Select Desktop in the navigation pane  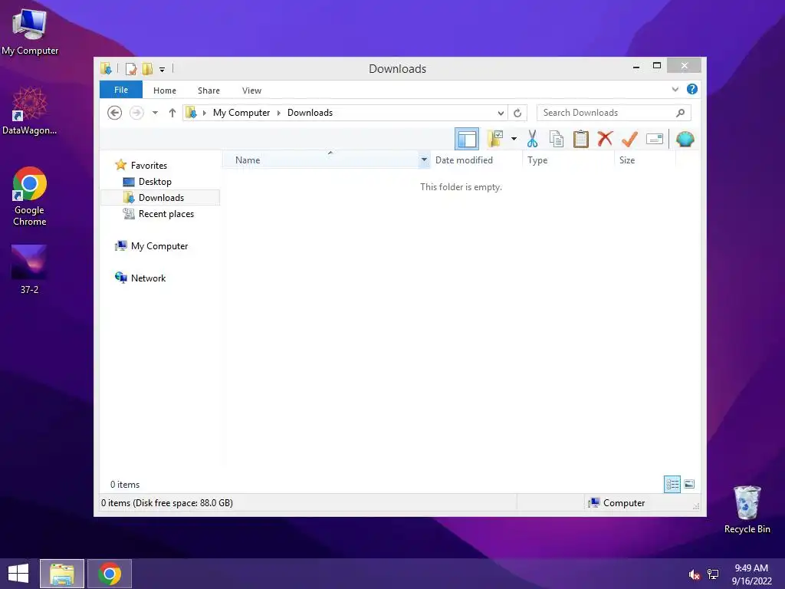(x=155, y=181)
